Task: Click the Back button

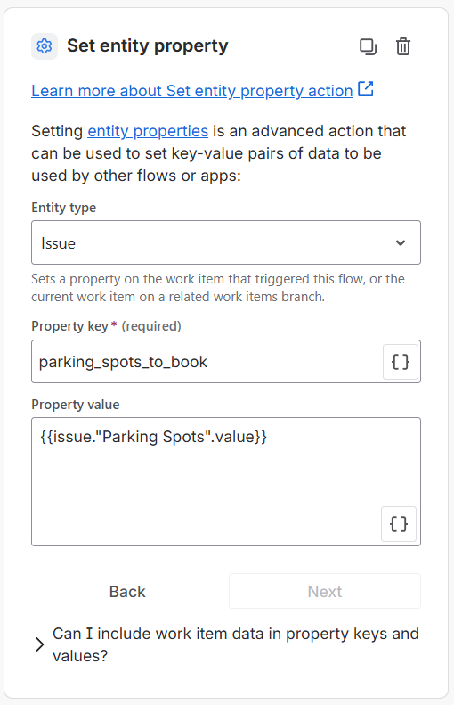Action: click(x=127, y=591)
